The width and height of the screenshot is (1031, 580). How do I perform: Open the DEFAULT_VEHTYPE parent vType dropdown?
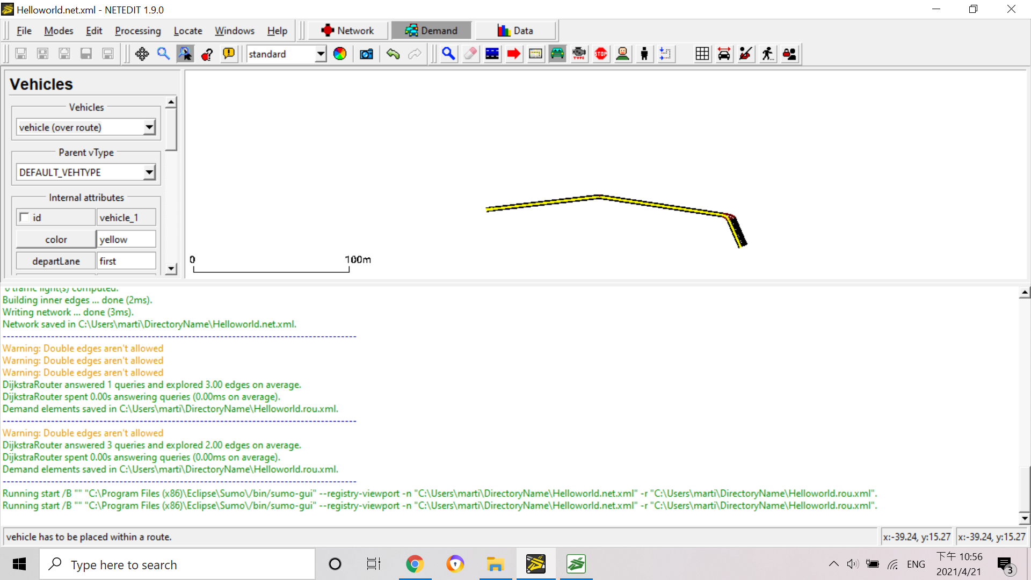tap(149, 172)
